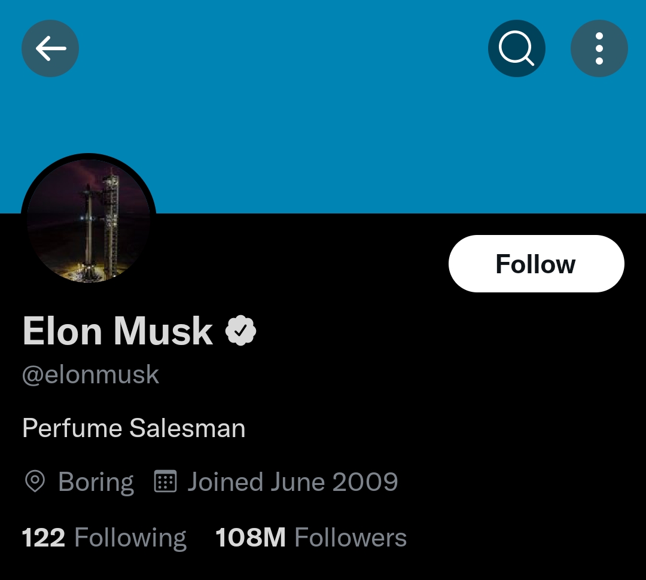Viewport: 646px width, 580px height.
Task: Tap the Joined June 2009 text
Action: tap(292, 481)
